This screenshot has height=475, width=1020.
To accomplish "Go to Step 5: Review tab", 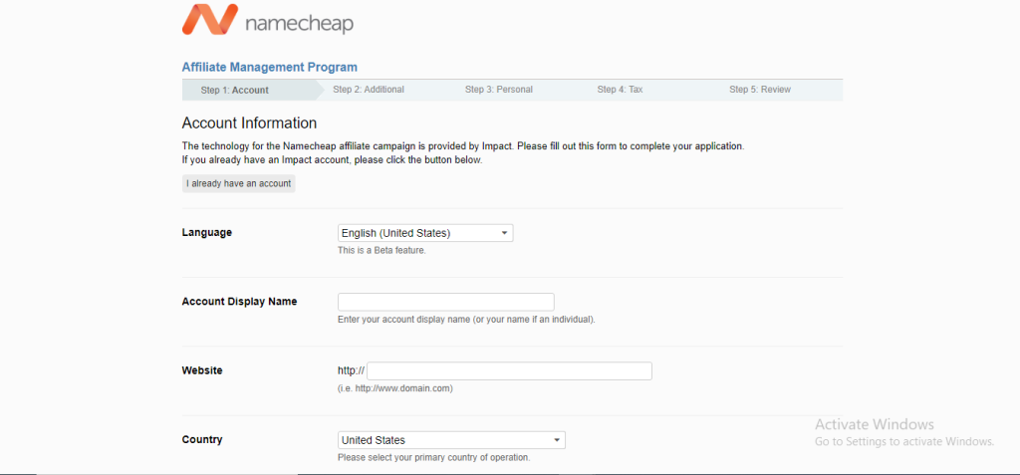I will (760, 90).
